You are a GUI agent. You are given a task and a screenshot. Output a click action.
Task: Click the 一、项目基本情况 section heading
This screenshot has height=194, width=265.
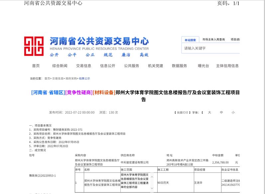[40, 125]
